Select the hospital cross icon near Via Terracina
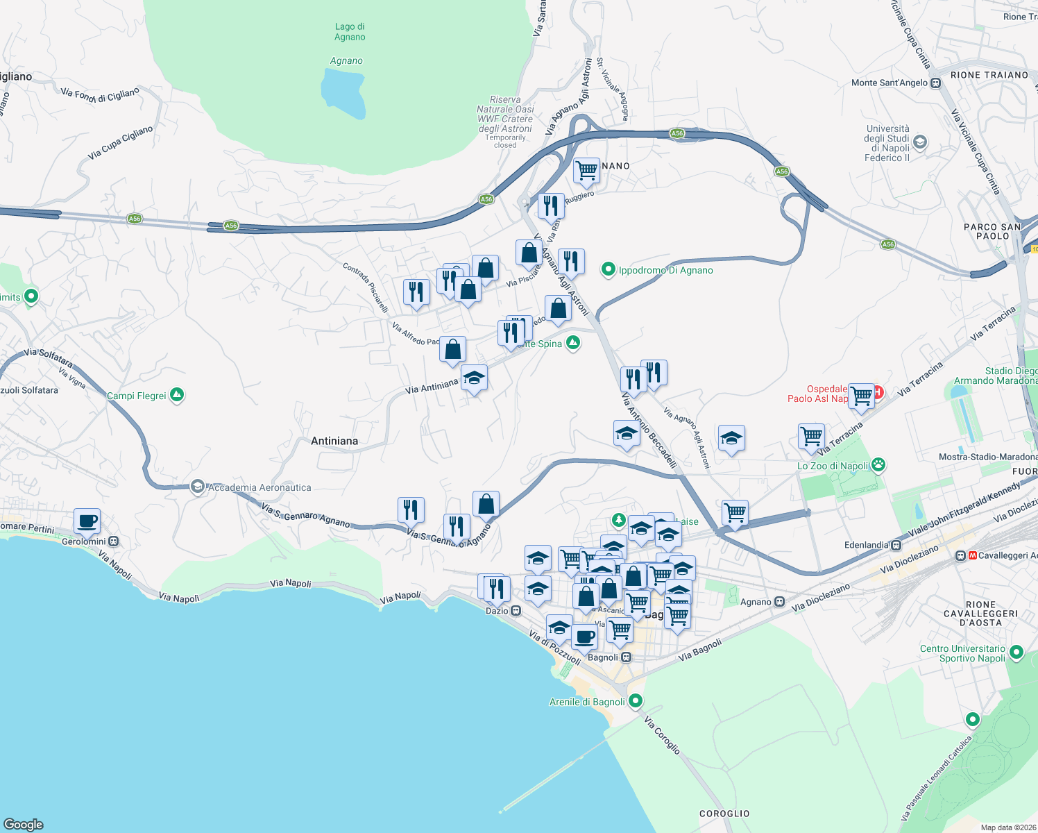Image resolution: width=1038 pixels, height=833 pixels. (x=880, y=393)
